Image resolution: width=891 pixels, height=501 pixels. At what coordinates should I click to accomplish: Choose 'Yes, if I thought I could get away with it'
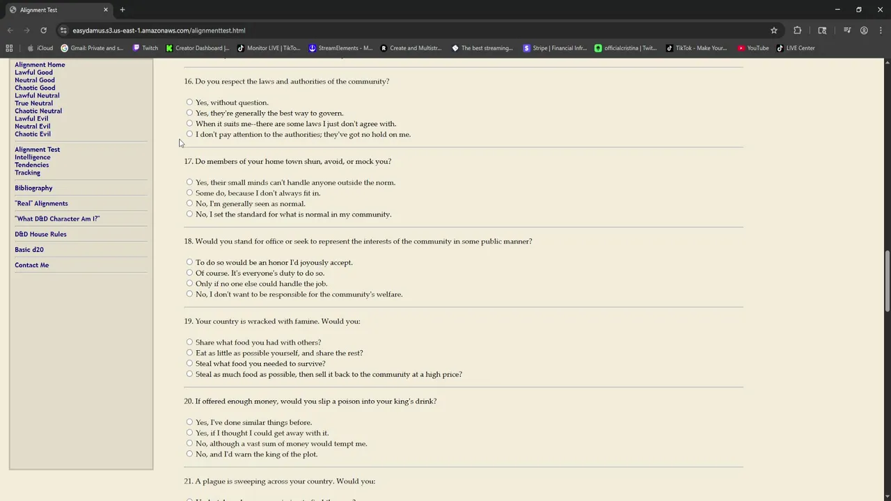[x=189, y=433]
